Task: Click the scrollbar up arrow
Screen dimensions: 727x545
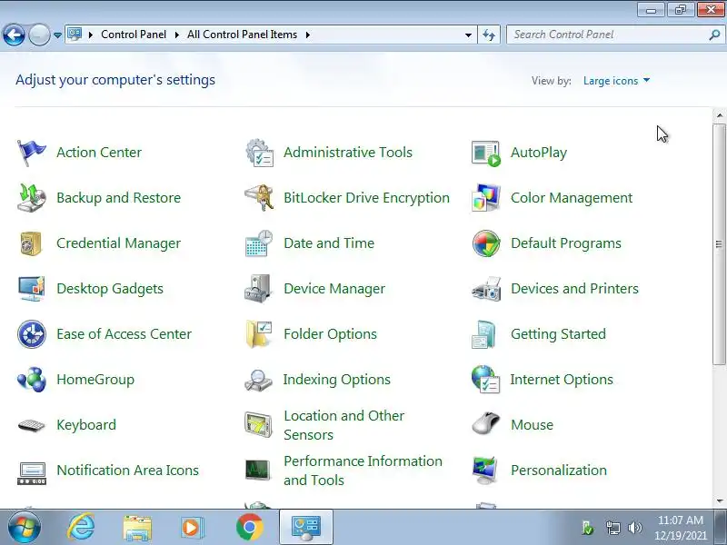Action: 720,115
